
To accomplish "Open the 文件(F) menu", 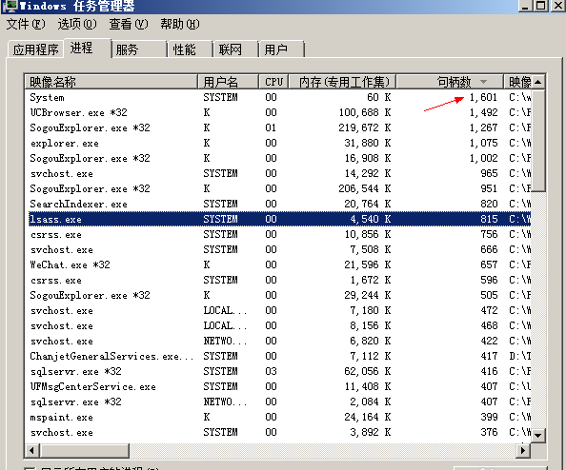I will point(26,25).
